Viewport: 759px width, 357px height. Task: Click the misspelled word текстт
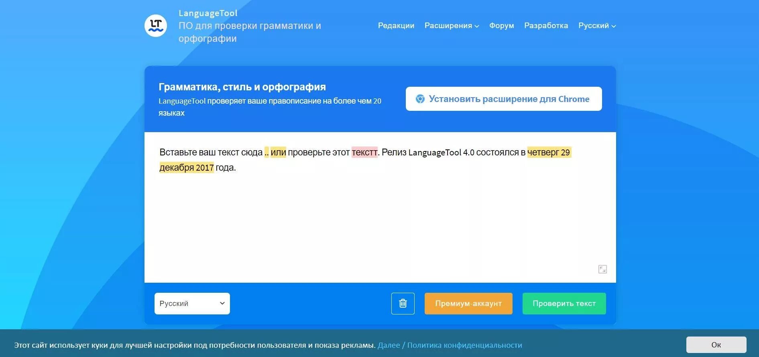coord(364,152)
